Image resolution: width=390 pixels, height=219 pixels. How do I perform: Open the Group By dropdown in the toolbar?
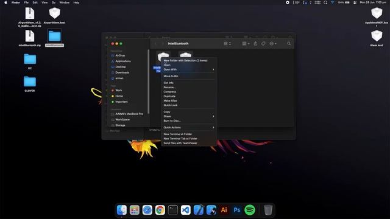pos(246,43)
